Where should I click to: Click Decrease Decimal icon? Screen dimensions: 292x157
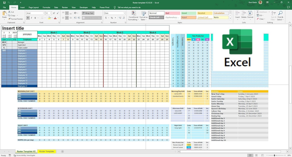pos(124,18)
